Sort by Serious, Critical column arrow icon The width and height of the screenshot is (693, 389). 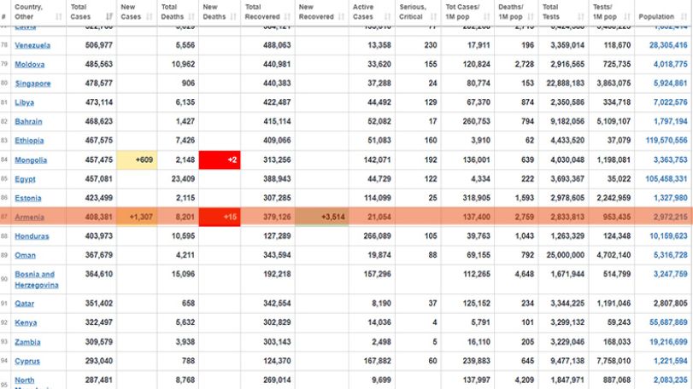433,17
